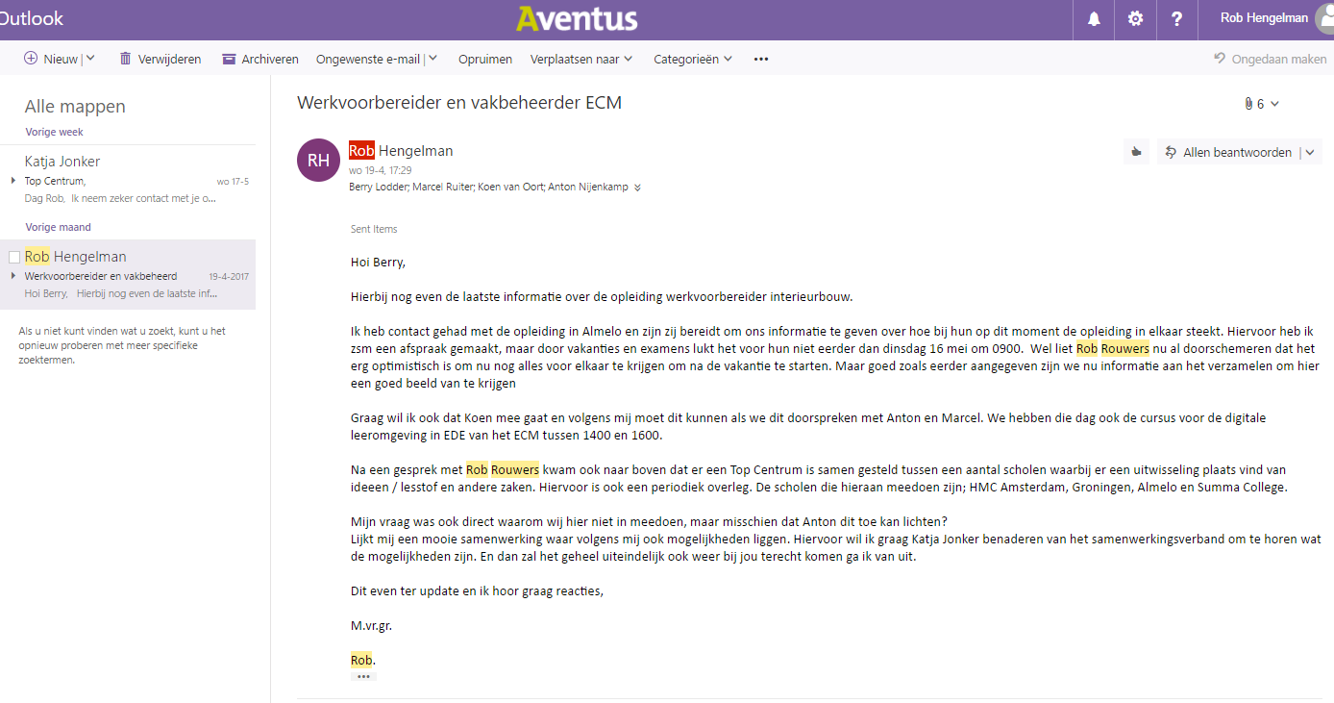Expand the Top Centrum conversation triangle
This screenshot has width=1334, height=703.
coord(13,181)
